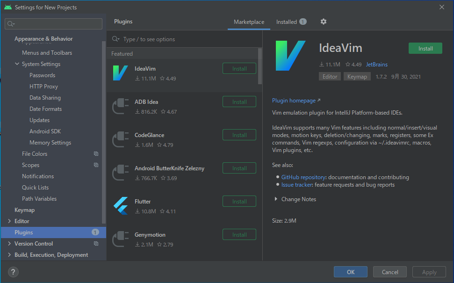Screen dimensions: 454x283
Task: Click the Featured section header
Action: [122, 54]
